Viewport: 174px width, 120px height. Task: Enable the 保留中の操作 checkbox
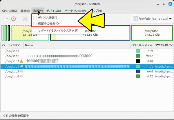tap(35, 23)
